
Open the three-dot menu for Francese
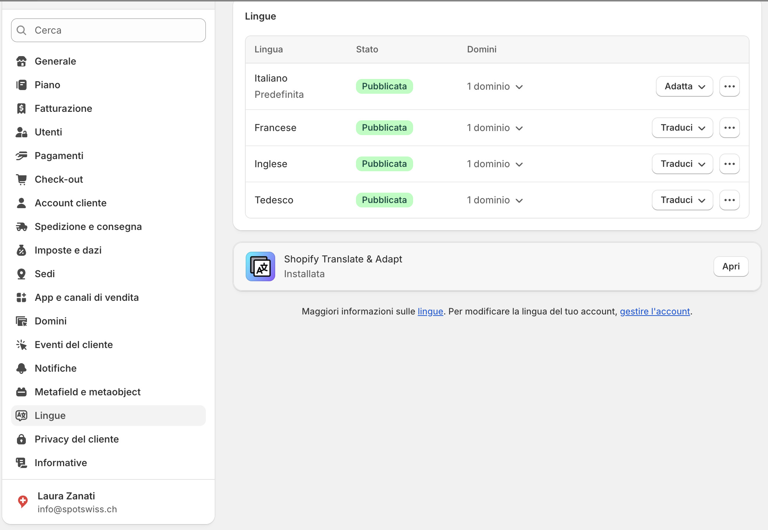[729, 128]
